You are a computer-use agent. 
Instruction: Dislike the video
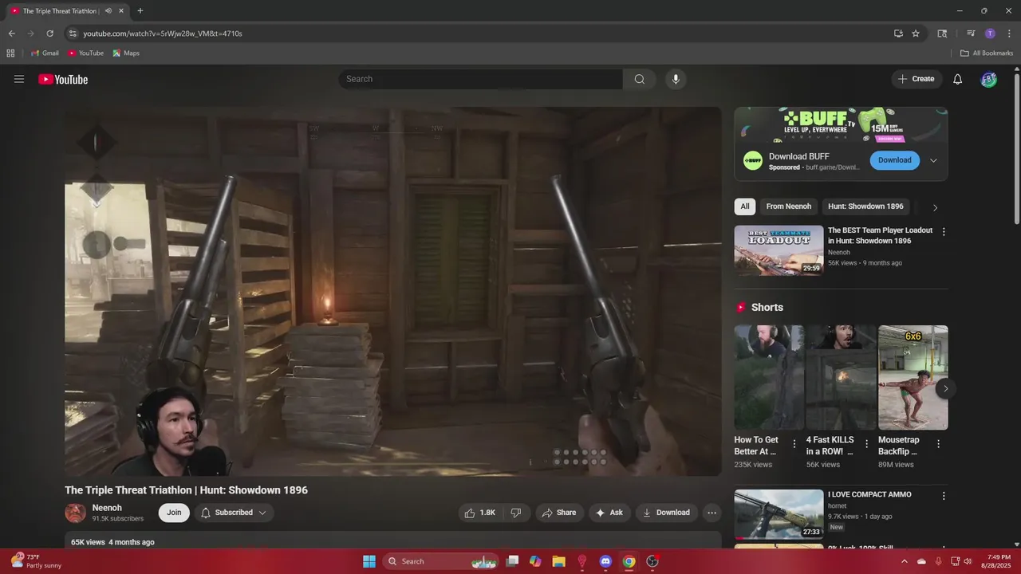tap(516, 513)
